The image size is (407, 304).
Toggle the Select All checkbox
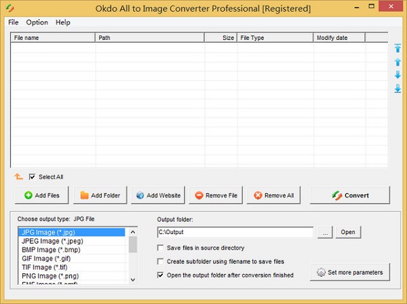pyautogui.click(x=32, y=177)
